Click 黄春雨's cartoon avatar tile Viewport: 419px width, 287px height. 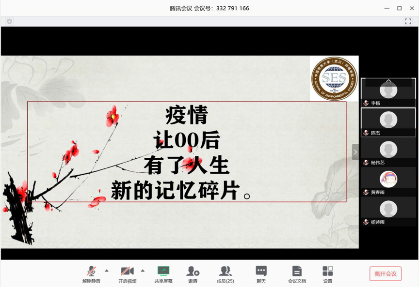(388, 180)
